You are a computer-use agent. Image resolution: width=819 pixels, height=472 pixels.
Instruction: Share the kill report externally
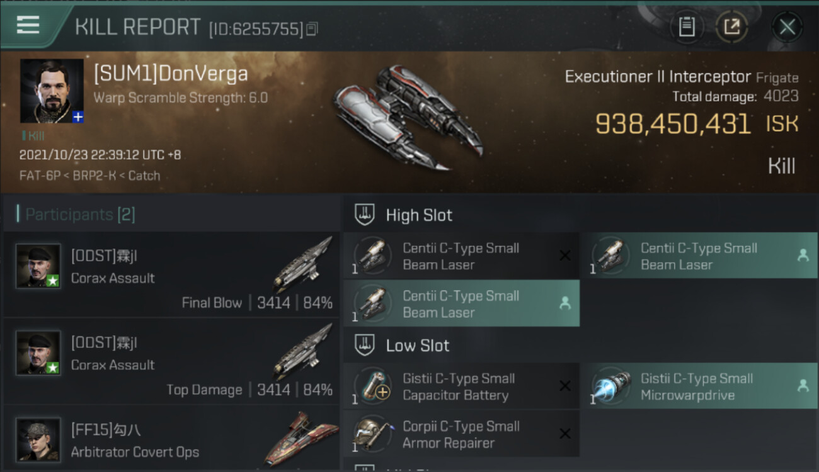click(731, 27)
